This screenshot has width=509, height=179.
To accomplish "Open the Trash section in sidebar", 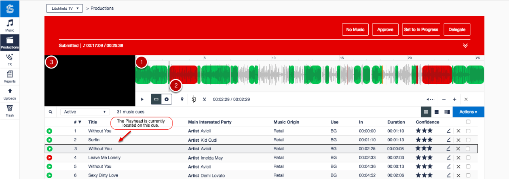I will coord(10,111).
